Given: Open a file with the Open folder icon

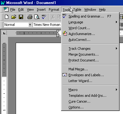Looking at the screenshot, I should [x=14, y=17].
